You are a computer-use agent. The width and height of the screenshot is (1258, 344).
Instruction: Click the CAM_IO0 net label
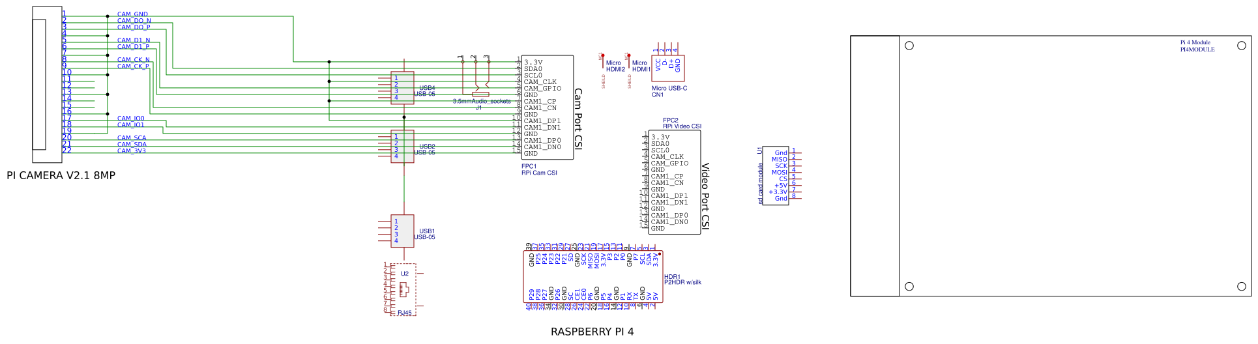click(x=131, y=119)
